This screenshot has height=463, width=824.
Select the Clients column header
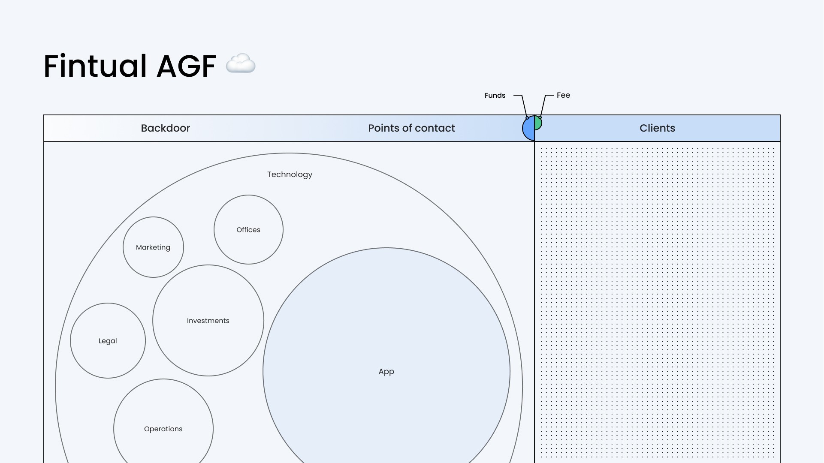tap(657, 128)
